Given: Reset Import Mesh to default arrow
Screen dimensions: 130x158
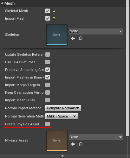Looking at the screenshot, I should [x=54, y=18].
